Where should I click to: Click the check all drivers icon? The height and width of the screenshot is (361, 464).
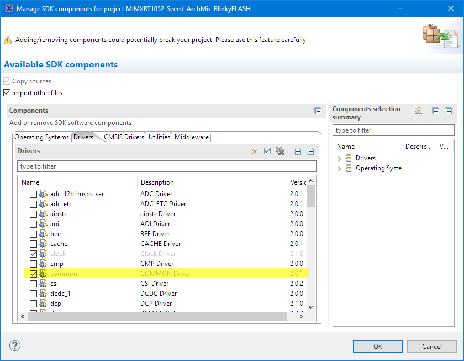(267, 151)
